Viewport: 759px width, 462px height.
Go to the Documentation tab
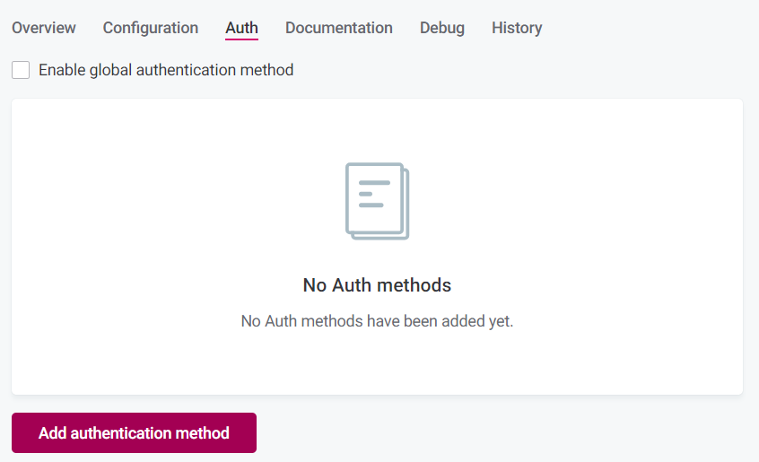(x=338, y=28)
